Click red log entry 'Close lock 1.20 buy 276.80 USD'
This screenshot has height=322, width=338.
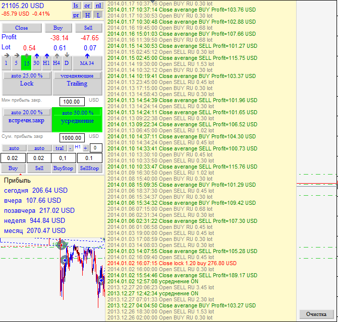click(172, 263)
